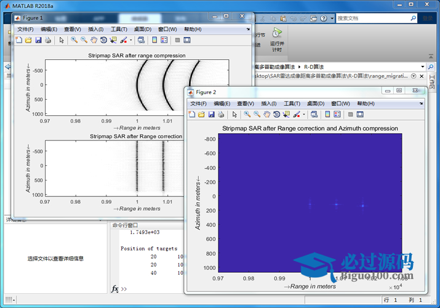This screenshot has height=308, width=440.
Task: Click Save Figure icon in Figure 2 toolbar
Action: tap(211, 114)
